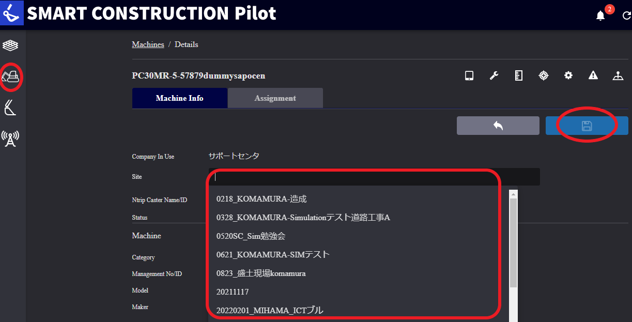Click the blue save button

(587, 126)
